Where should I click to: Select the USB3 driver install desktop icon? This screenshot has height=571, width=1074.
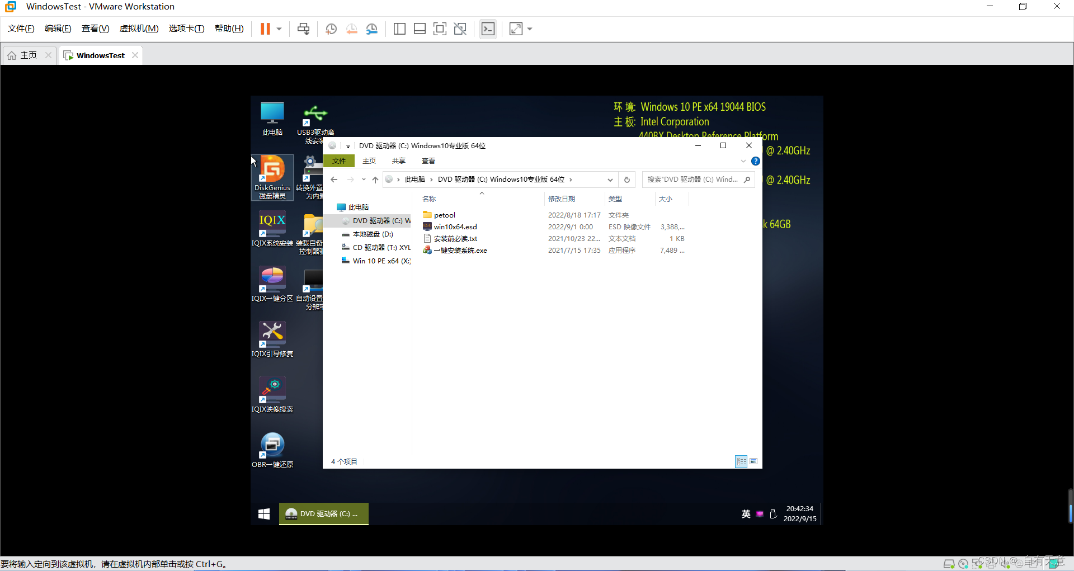[315, 123]
